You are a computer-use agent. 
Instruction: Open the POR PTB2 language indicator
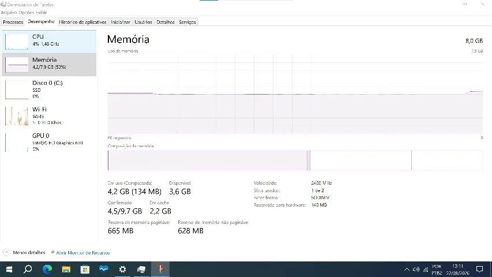click(437, 269)
